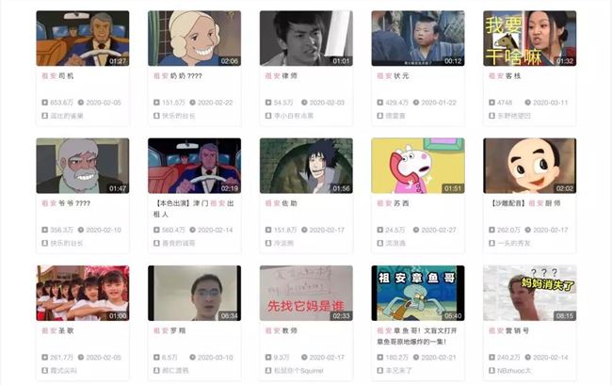The image size is (612, 385).
Task: Click the play count icon showing 151.8万
Action: [268, 230]
